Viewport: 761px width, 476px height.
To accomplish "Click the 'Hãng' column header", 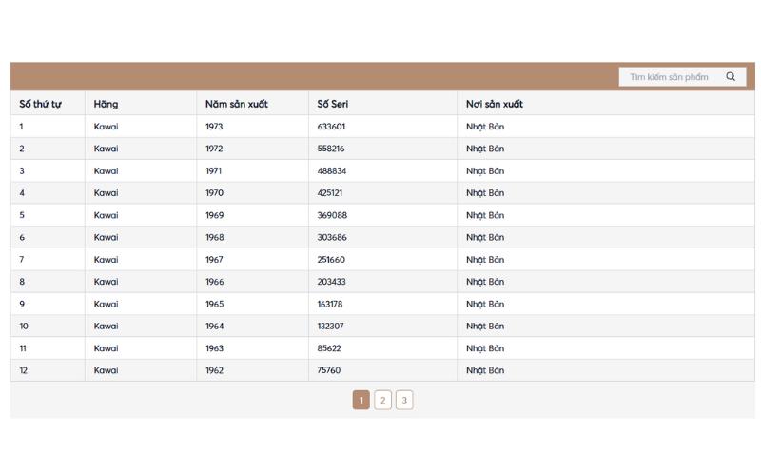I will pos(106,104).
